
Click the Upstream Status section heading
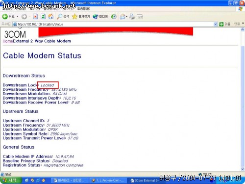click(21, 111)
